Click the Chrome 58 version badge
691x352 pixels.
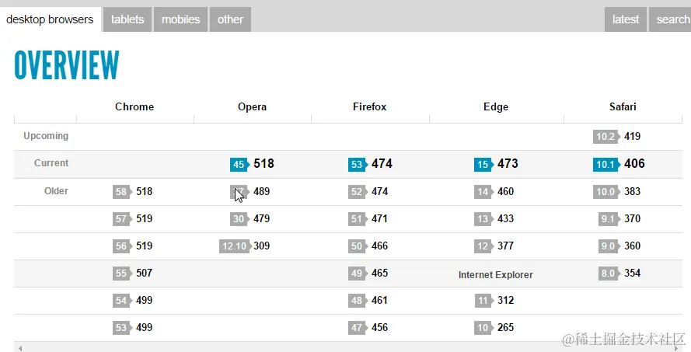pyautogui.click(x=123, y=192)
